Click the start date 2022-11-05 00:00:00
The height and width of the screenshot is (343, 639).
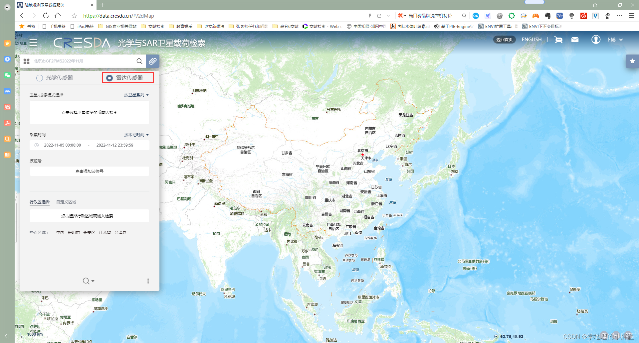point(63,145)
